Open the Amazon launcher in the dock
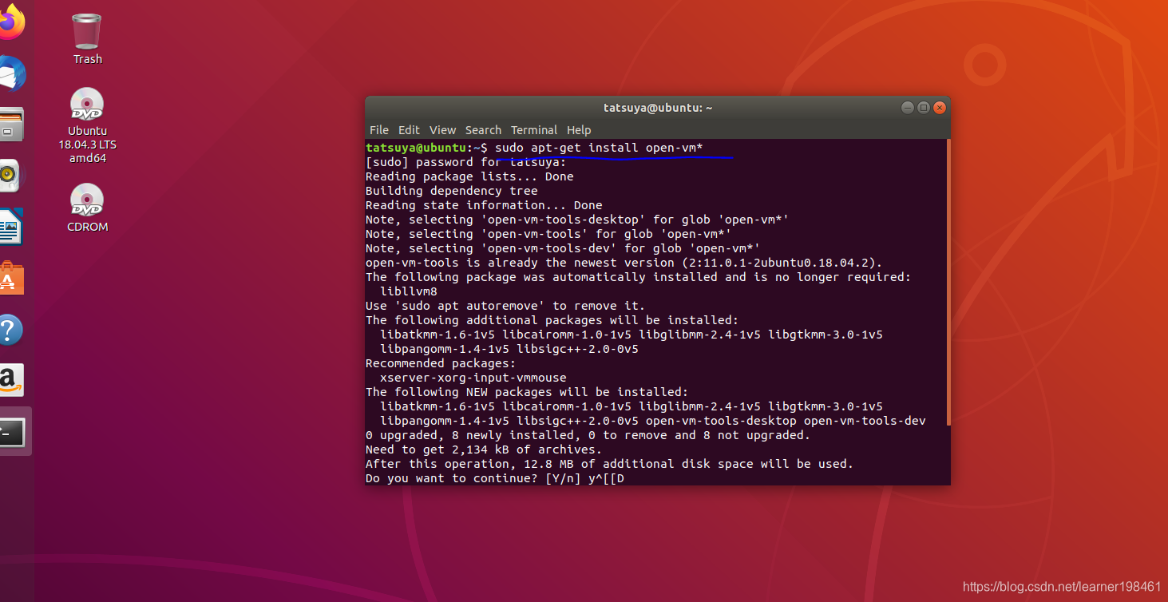This screenshot has width=1168, height=602. [x=11, y=380]
